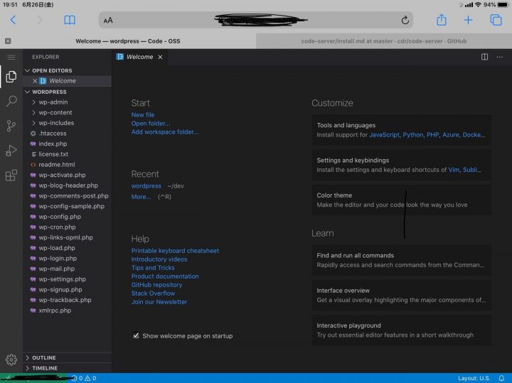Expand the wp-content folder
The height and width of the screenshot is (383, 512).
click(68, 112)
